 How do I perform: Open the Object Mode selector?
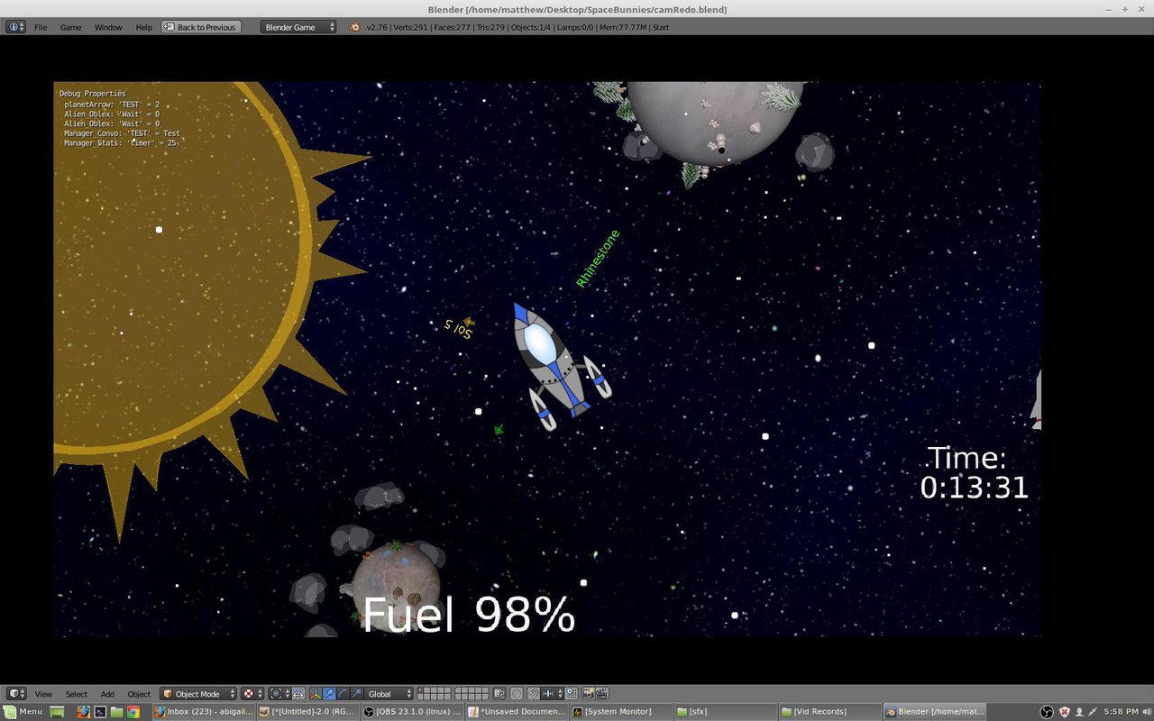[x=198, y=694]
